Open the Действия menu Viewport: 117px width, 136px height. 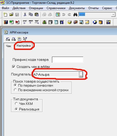pyautogui.click(x=19, y=8)
